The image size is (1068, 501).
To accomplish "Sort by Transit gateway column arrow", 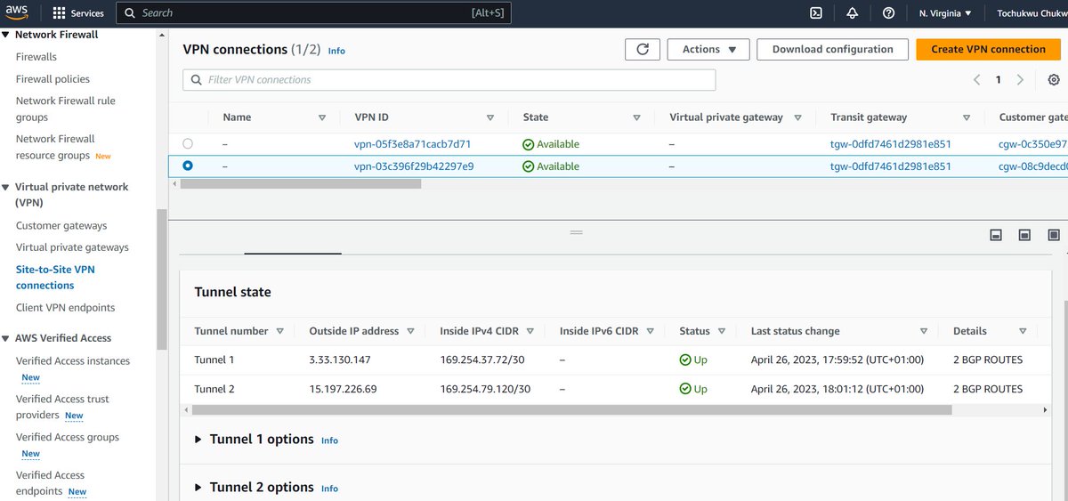I will [967, 117].
